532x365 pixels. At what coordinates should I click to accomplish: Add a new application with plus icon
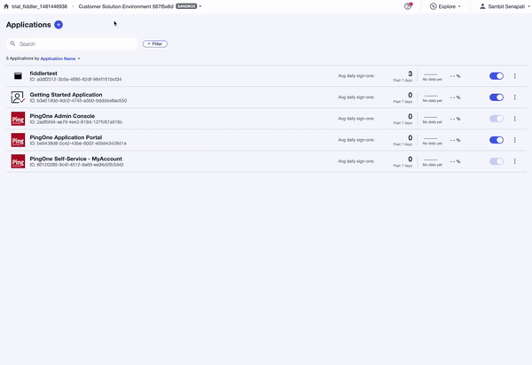59,25
